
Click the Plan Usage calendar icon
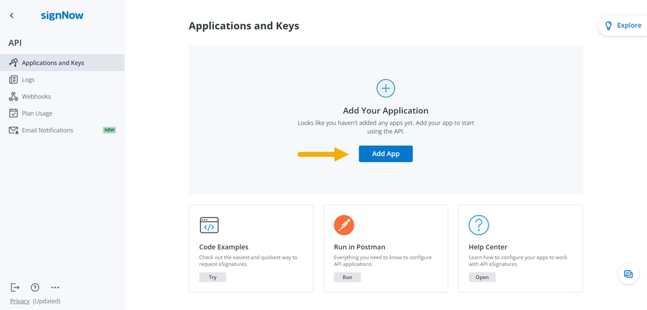pos(13,113)
